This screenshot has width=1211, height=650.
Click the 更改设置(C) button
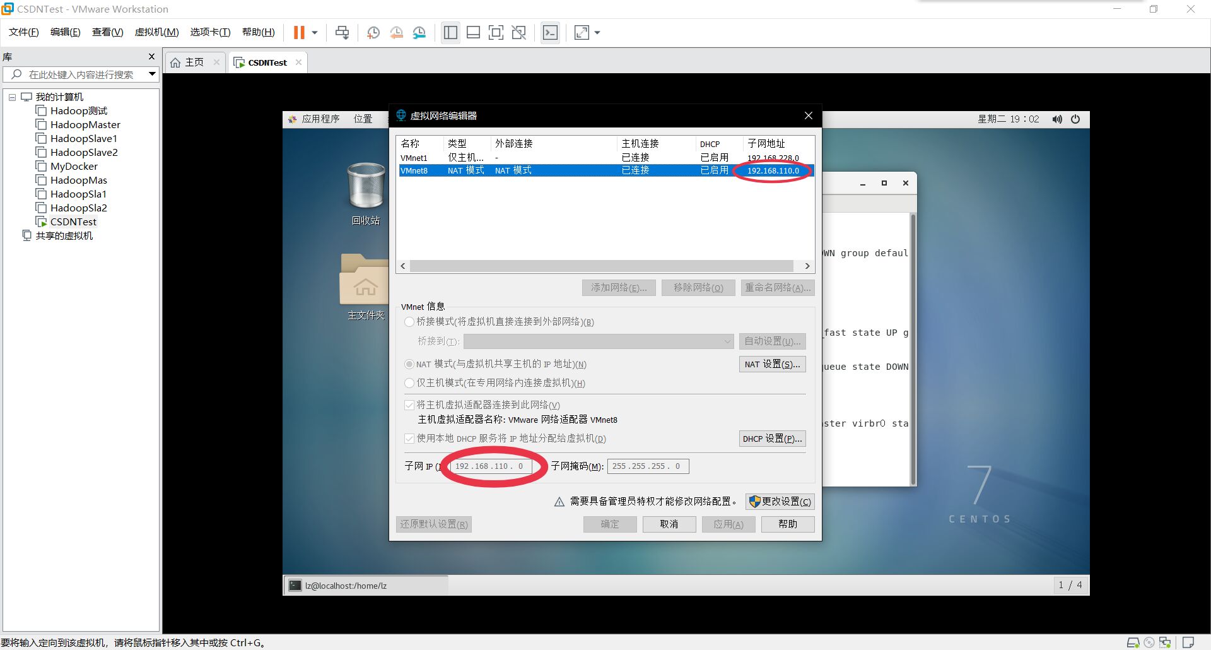[x=780, y=502]
